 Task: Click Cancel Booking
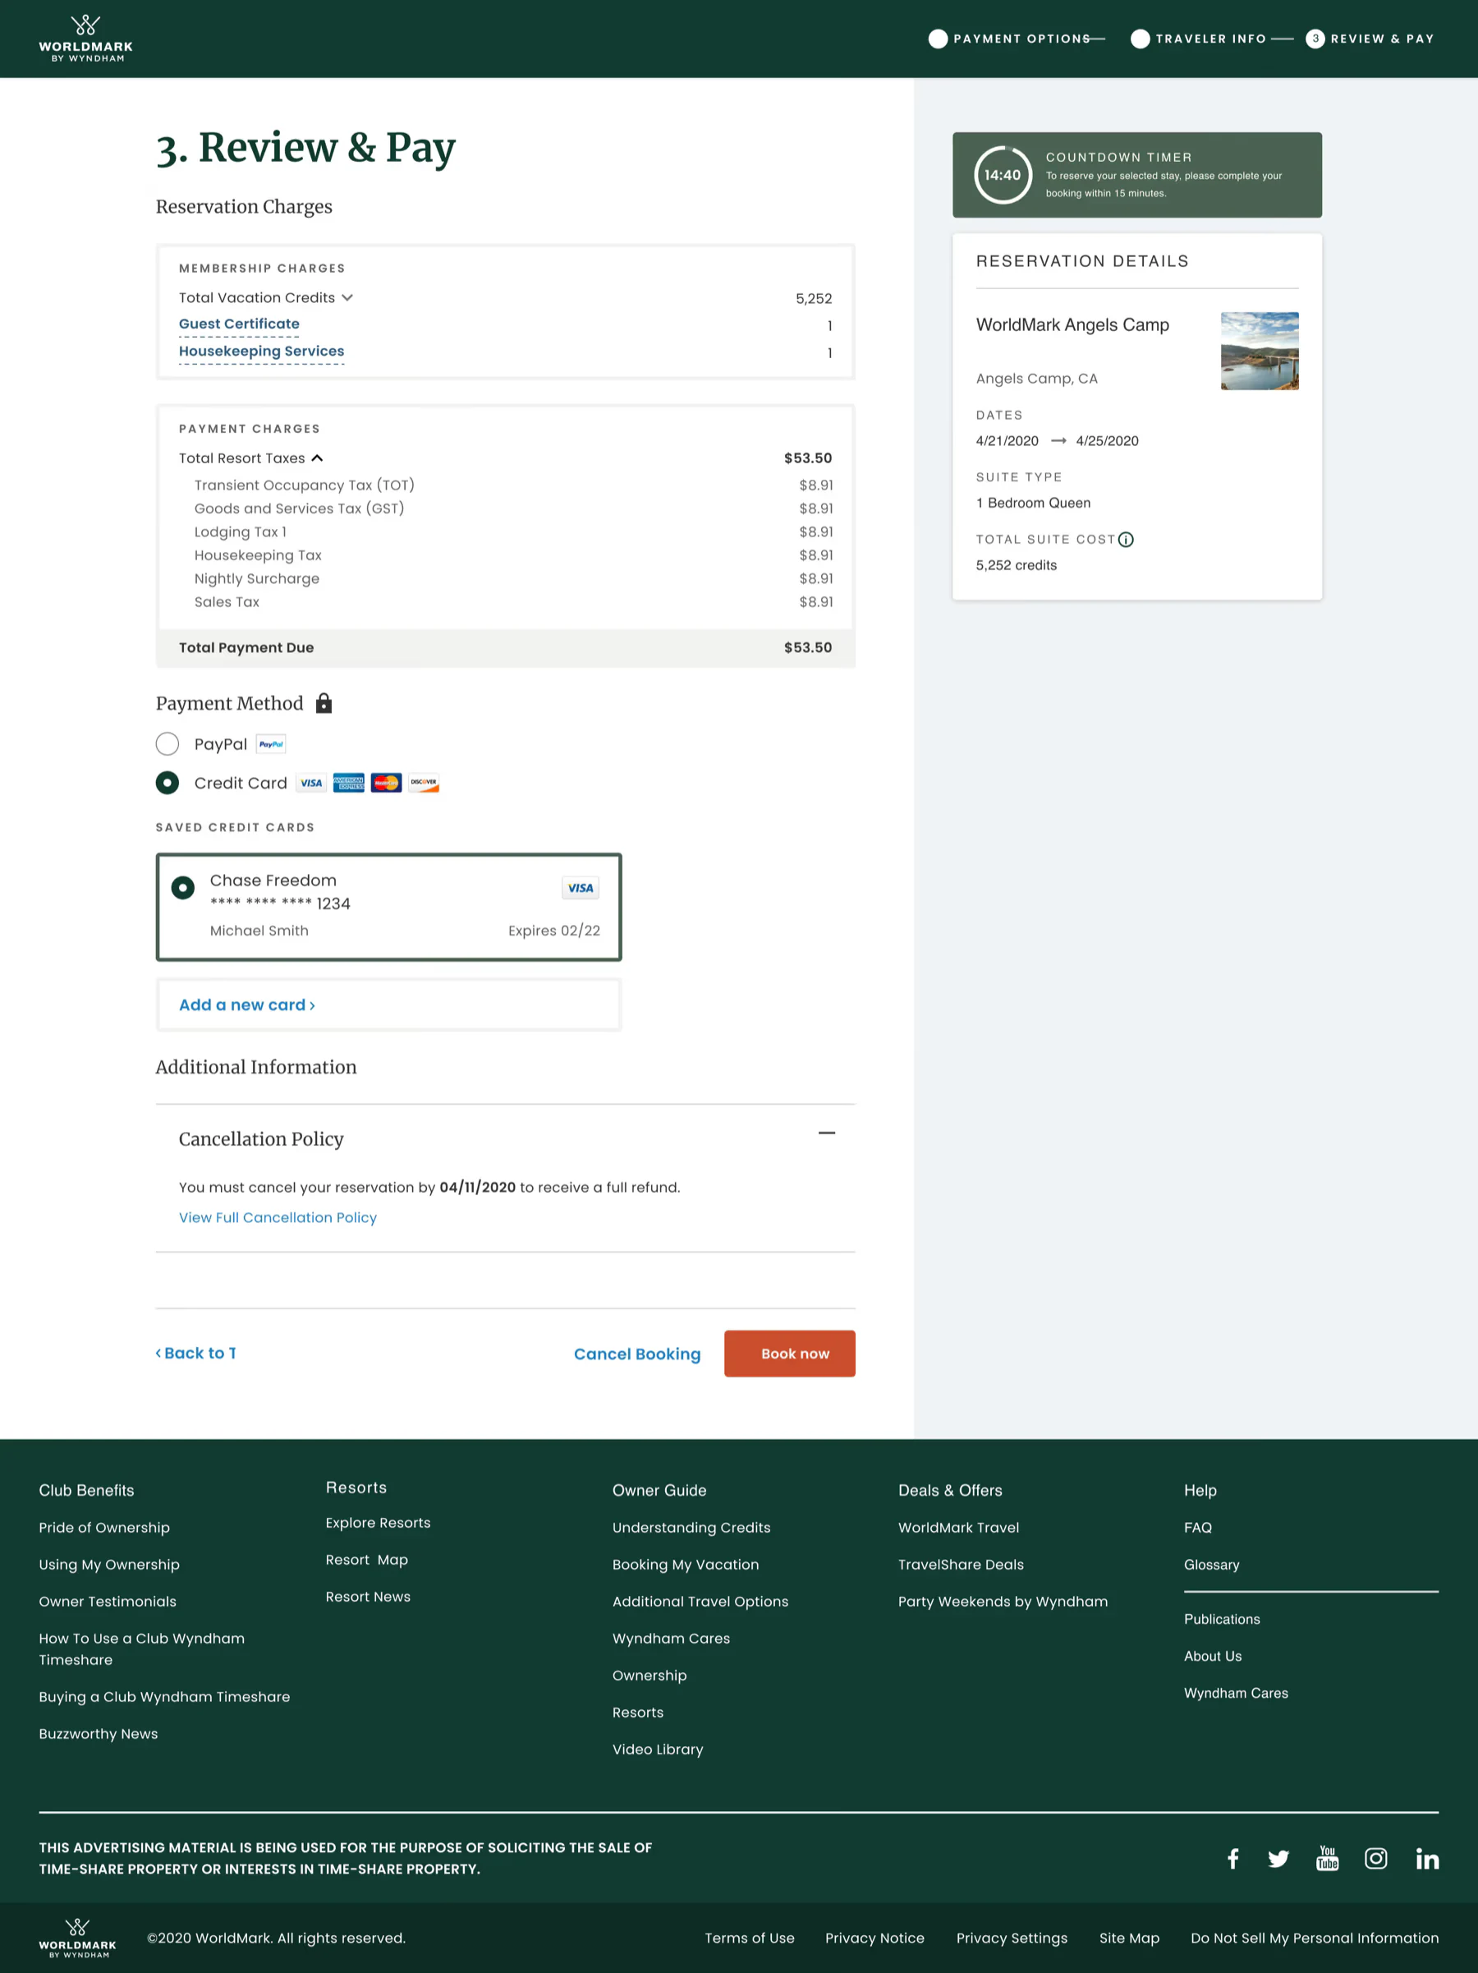(637, 1354)
